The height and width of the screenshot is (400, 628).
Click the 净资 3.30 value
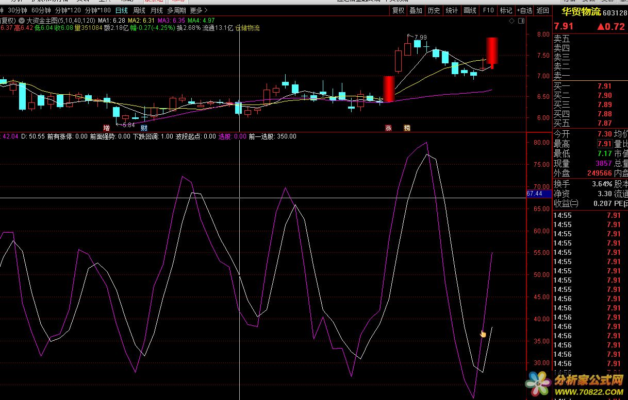click(x=605, y=194)
